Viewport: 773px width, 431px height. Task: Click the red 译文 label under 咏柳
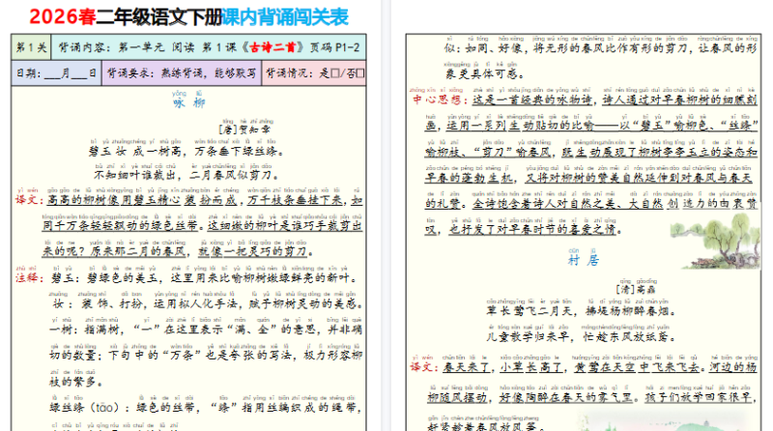[x=27, y=200]
